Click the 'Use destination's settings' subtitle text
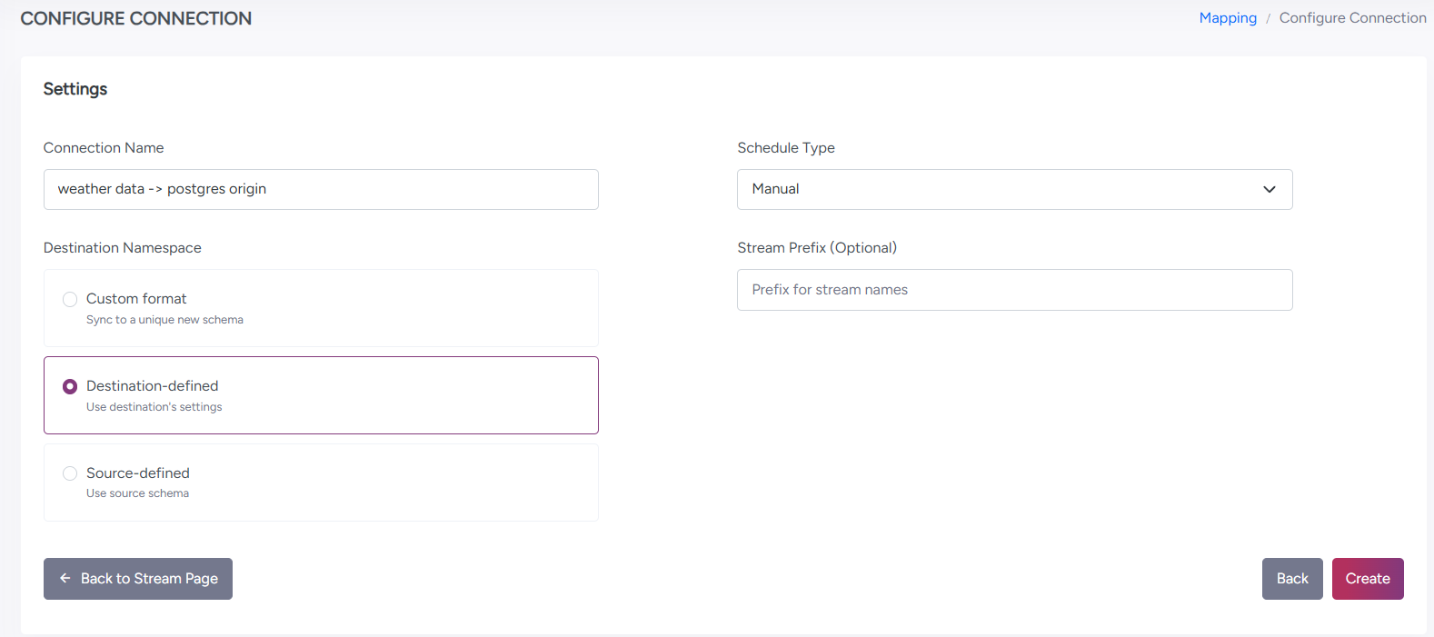This screenshot has height=637, width=1434. click(x=154, y=407)
